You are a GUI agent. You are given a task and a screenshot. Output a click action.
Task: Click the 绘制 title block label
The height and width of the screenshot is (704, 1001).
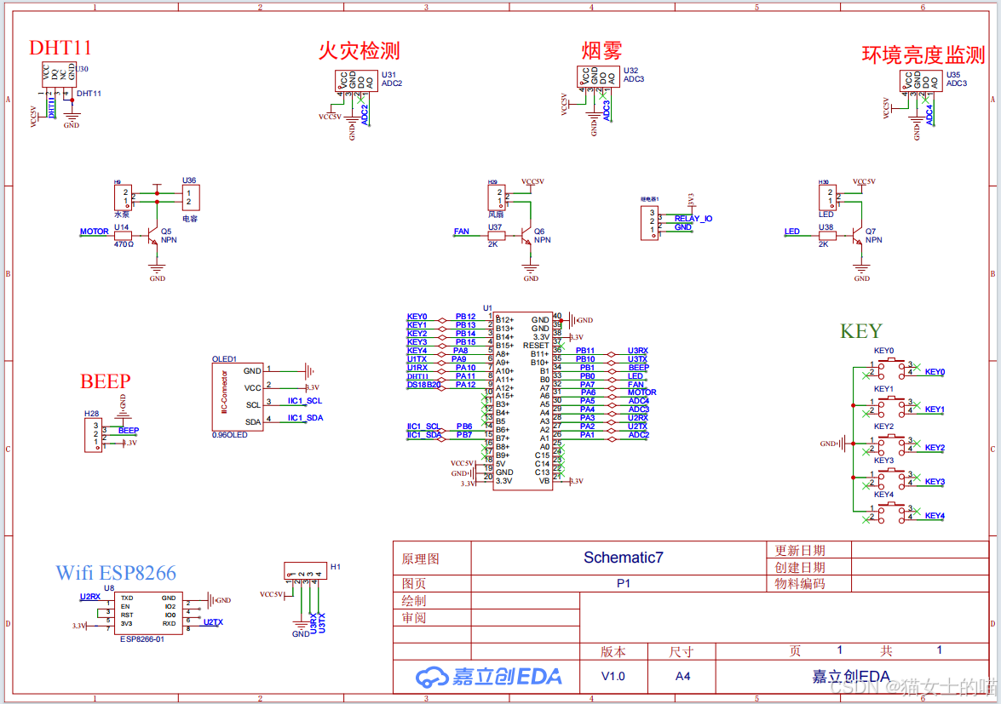(414, 601)
